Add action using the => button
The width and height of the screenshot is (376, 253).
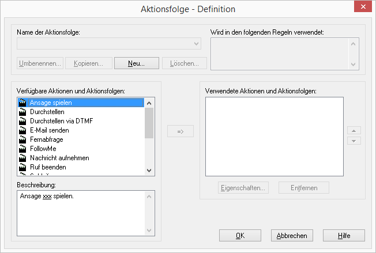click(x=180, y=132)
